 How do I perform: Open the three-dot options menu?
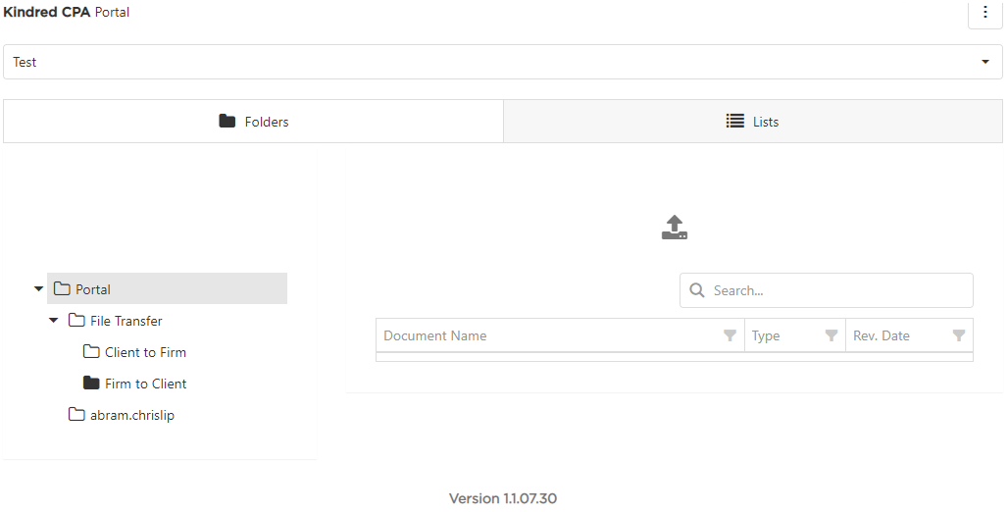pyautogui.click(x=985, y=13)
